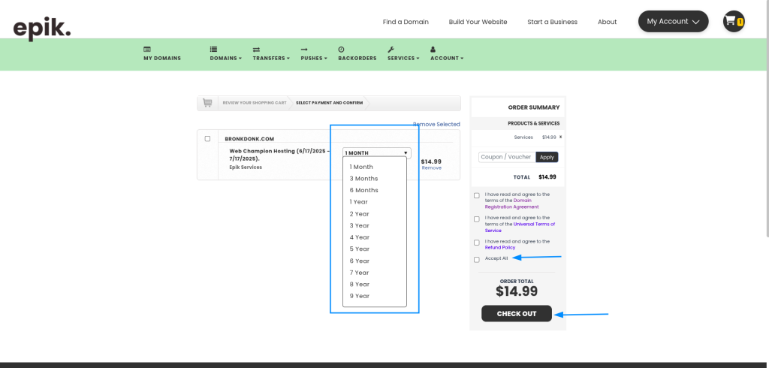Select Payment and Confirm step
The image size is (769, 368).
pyautogui.click(x=330, y=103)
